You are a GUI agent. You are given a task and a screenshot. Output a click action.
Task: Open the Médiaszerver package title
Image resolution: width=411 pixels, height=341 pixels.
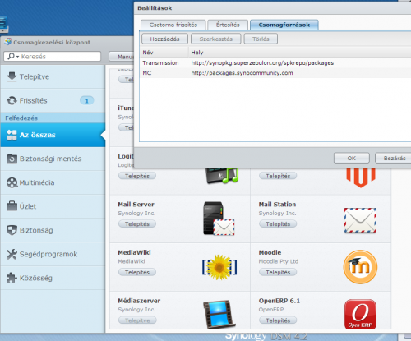pyautogui.click(x=139, y=301)
